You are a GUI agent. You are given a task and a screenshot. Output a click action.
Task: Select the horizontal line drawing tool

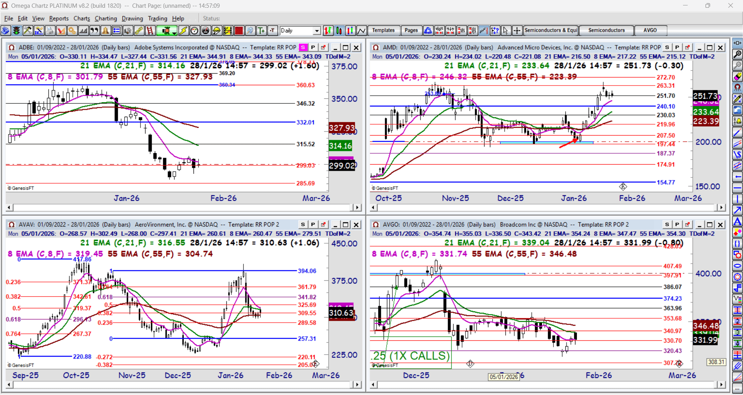pos(738,188)
